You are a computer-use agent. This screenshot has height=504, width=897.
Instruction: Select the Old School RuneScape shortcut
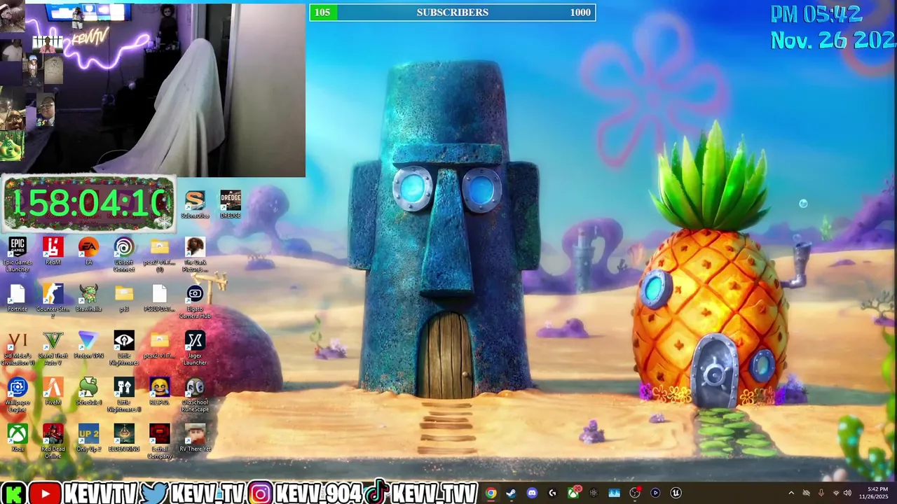coord(195,395)
